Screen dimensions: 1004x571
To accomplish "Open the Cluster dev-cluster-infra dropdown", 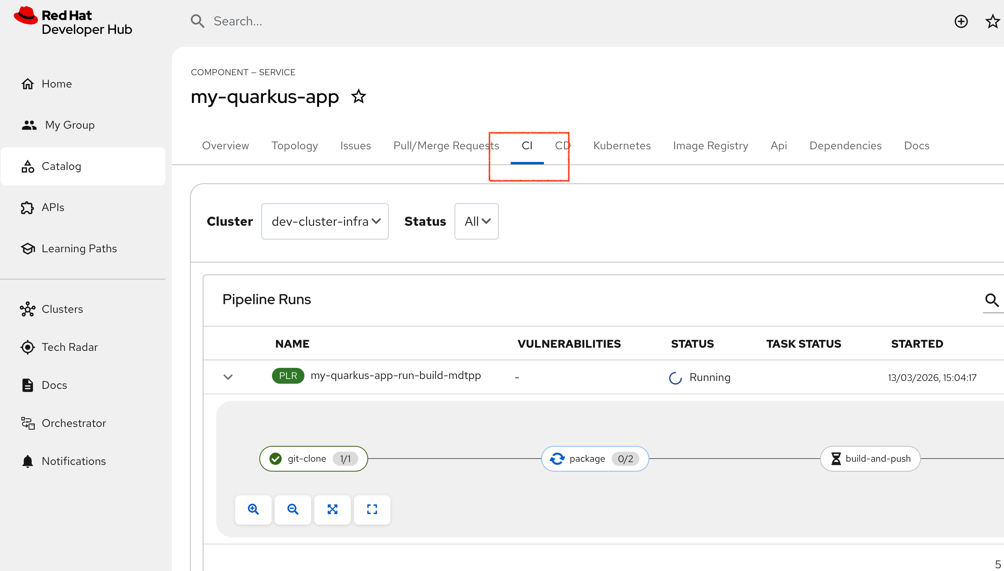I will tap(325, 221).
